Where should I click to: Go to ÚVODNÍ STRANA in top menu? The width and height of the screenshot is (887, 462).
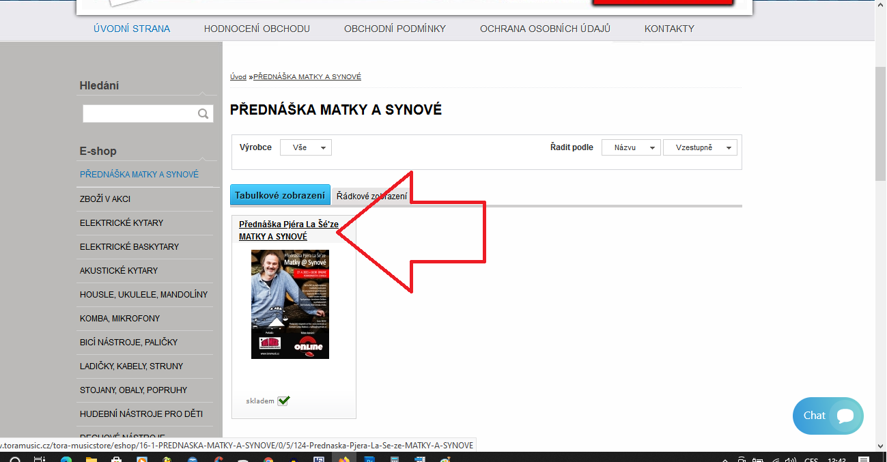click(x=132, y=29)
